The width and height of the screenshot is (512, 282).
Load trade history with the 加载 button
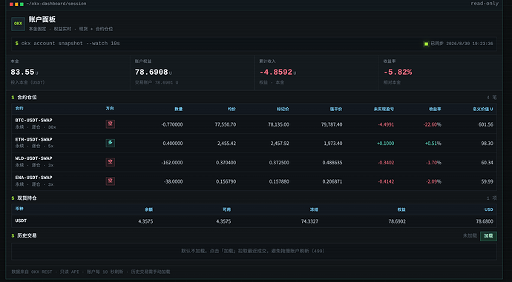[x=488, y=236]
